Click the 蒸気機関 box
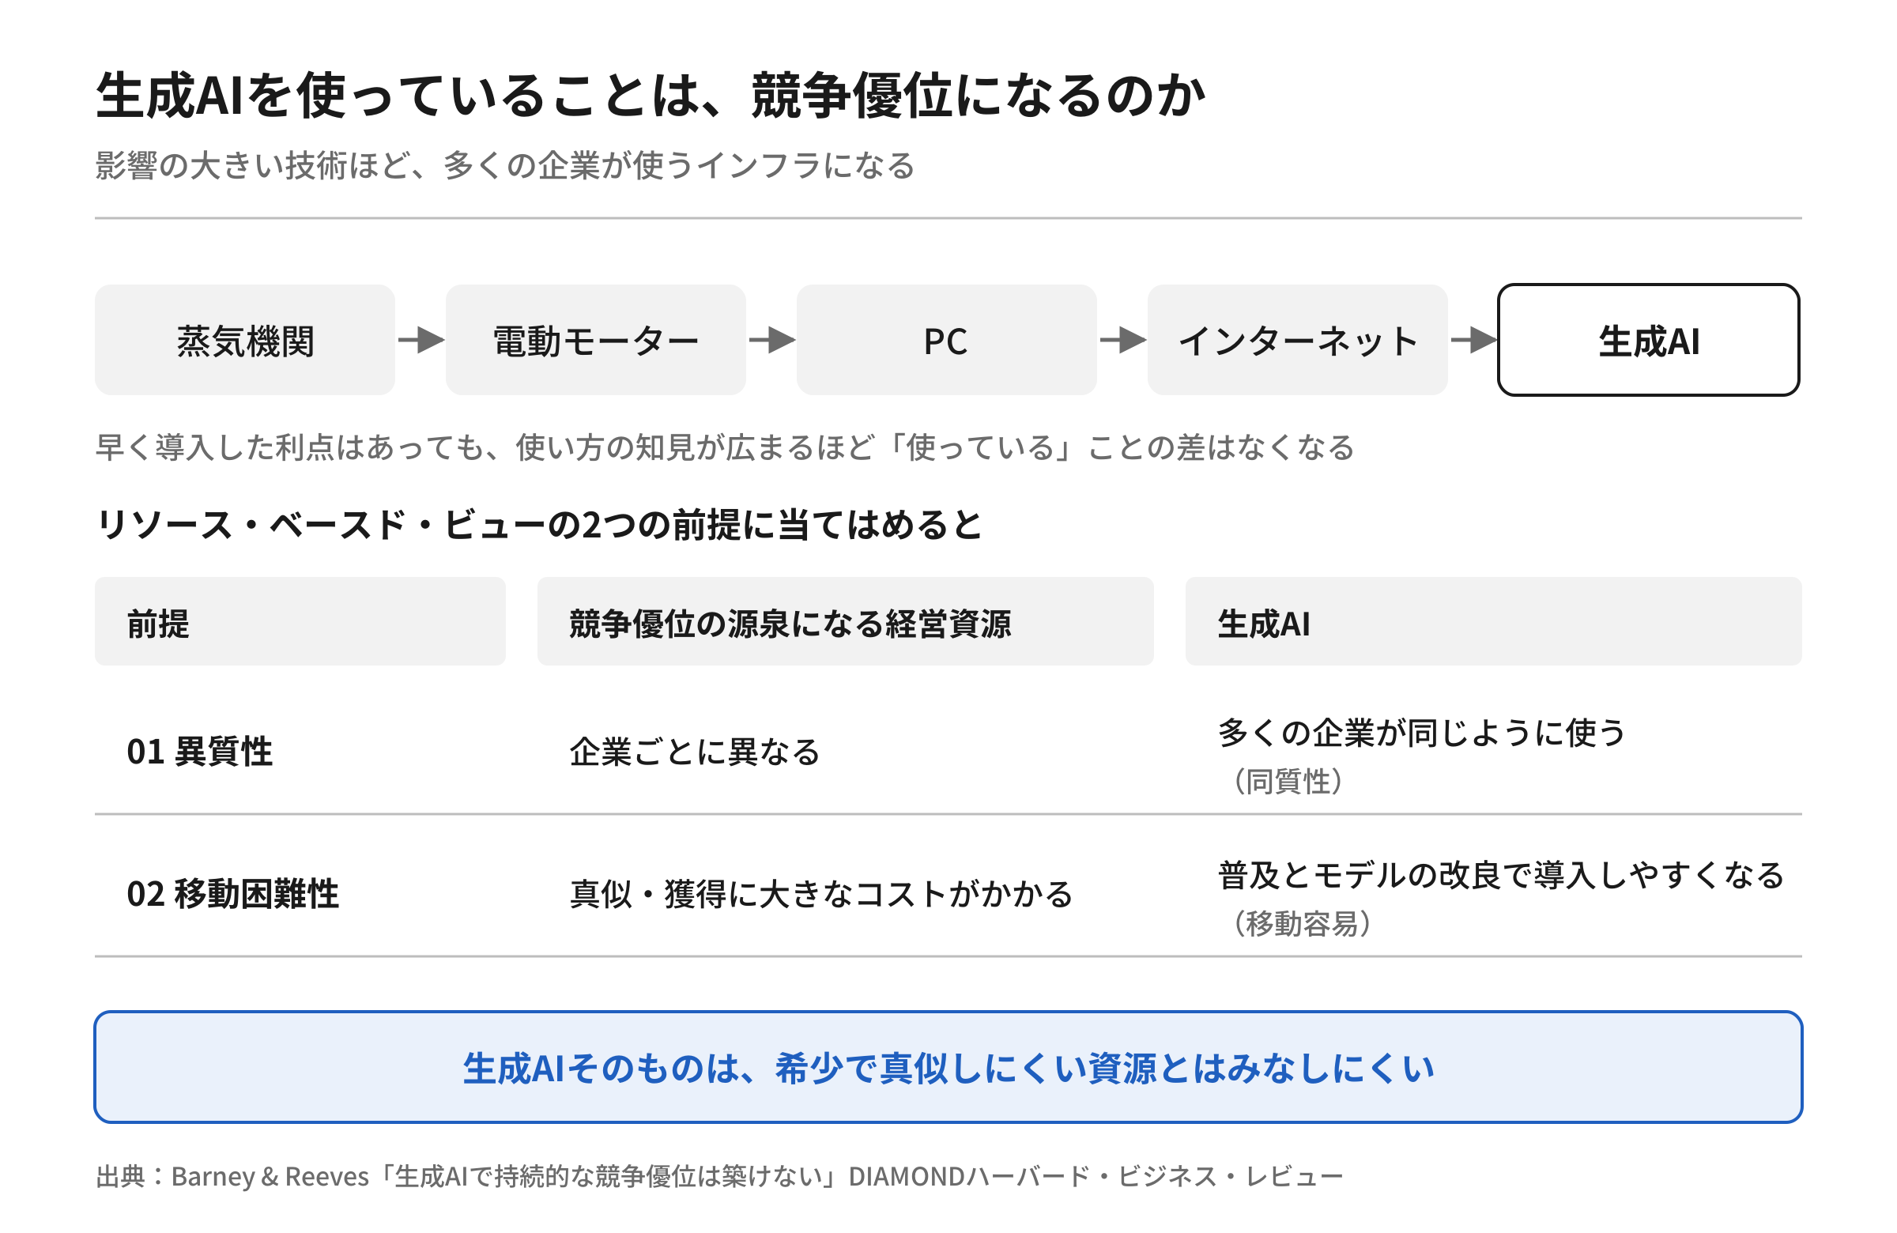1897x1233 pixels. pos(245,341)
